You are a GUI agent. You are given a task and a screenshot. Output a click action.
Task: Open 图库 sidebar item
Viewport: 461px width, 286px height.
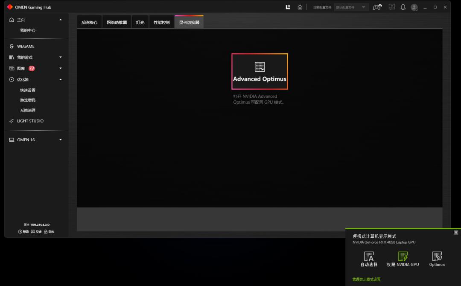[x=21, y=68]
